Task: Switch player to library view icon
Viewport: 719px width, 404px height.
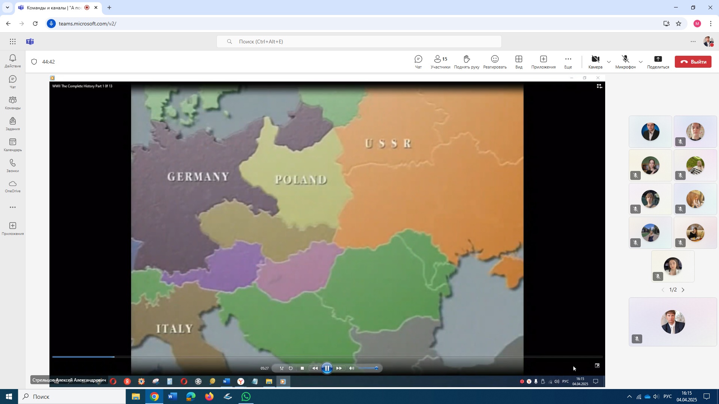Action: [599, 86]
